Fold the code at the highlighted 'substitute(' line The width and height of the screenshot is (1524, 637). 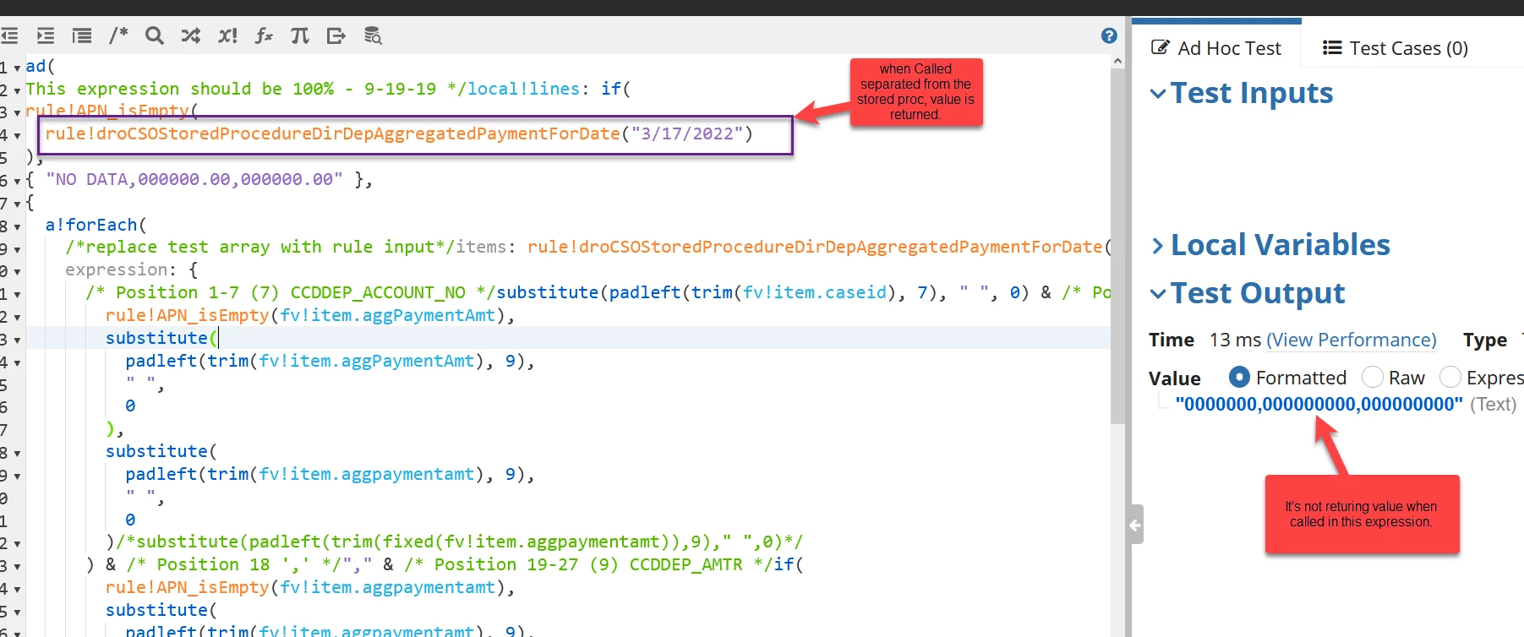point(17,340)
